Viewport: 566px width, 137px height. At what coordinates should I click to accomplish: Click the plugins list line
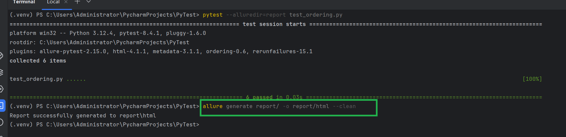tap(161, 52)
